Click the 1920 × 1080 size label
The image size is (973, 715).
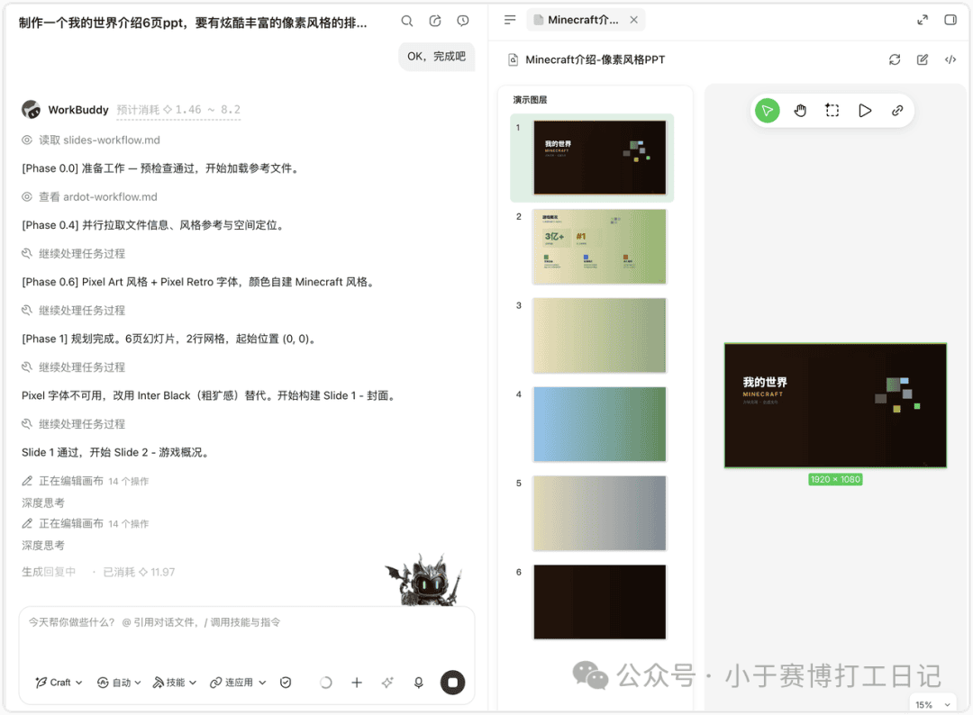pos(835,479)
